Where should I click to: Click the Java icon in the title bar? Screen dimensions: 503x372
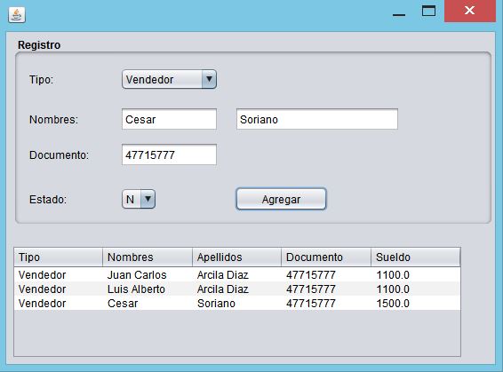pos(17,15)
